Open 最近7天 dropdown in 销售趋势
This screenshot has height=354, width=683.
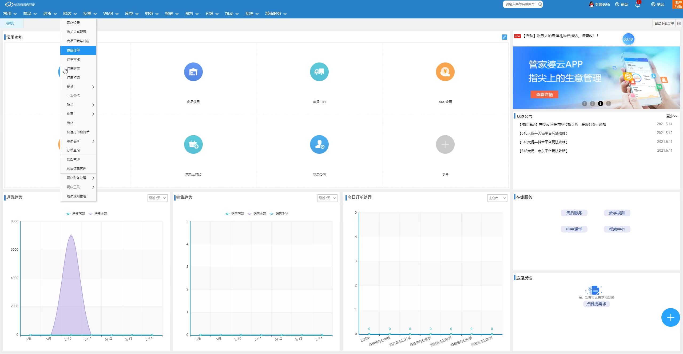(327, 198)
